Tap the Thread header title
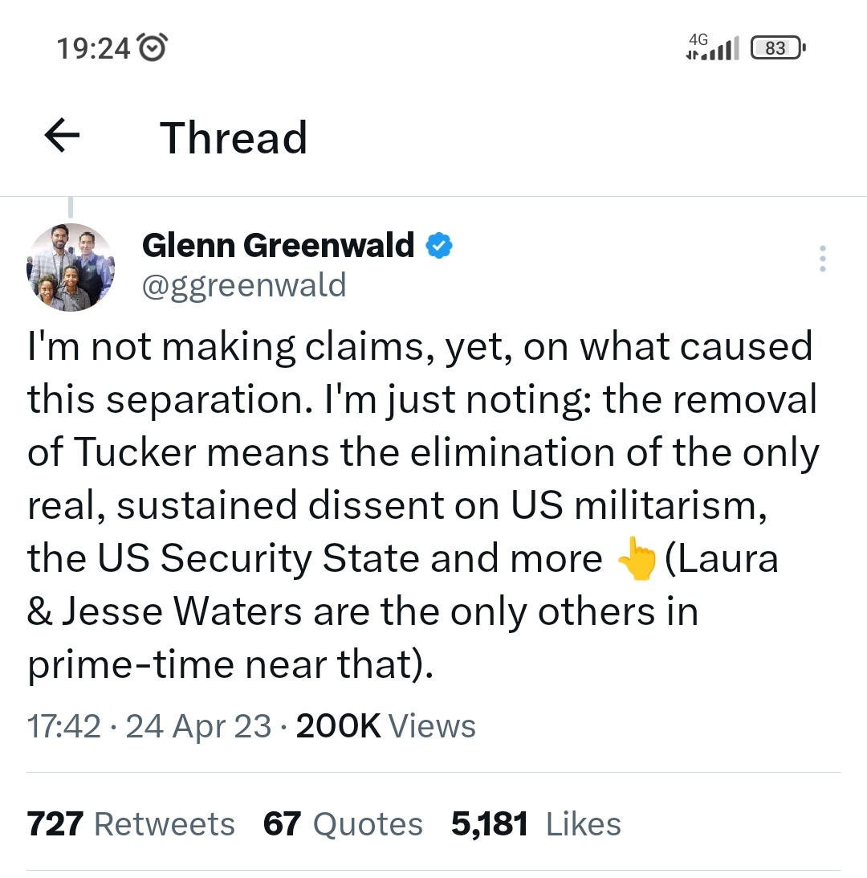Screen dimensions: 867x878 click(x=233, y=137)
